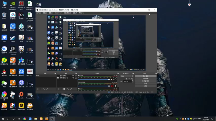Open source properties gear in Sources panel
Viewport: 216px width, 121px height.
64,89
